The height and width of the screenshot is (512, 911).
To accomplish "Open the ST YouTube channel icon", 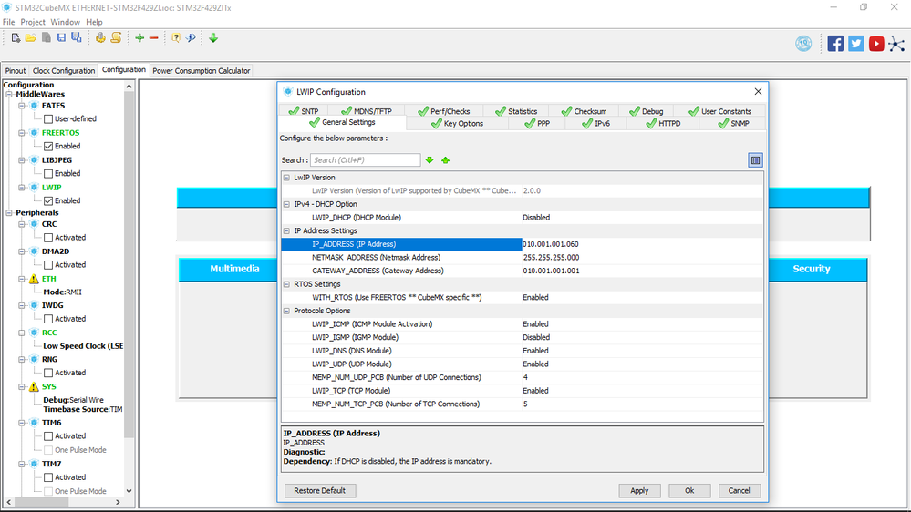I will point(876,44).
